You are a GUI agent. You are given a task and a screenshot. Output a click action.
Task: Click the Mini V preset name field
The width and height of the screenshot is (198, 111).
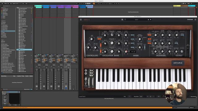[137, 20]
